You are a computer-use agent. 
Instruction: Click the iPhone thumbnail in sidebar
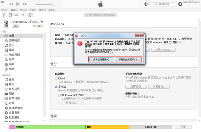[6, 24]
